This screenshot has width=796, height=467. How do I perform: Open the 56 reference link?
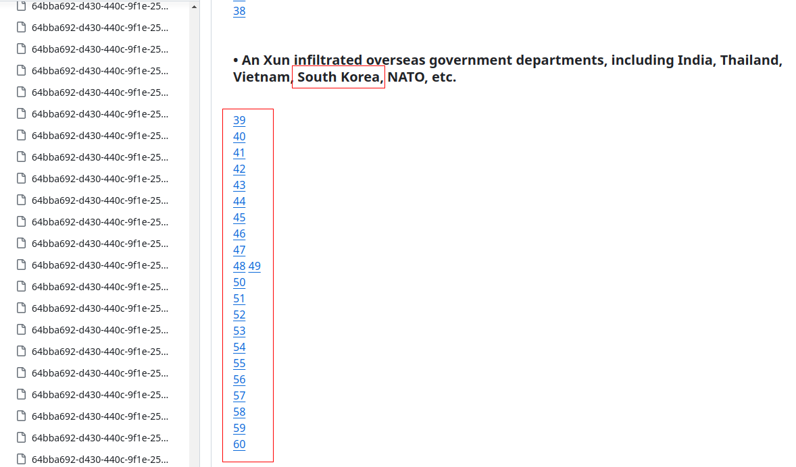[239, 380]
